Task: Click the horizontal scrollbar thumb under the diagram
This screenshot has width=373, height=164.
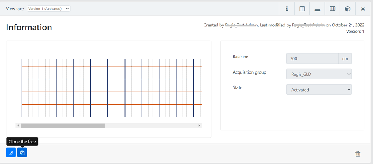Action: 63,125
